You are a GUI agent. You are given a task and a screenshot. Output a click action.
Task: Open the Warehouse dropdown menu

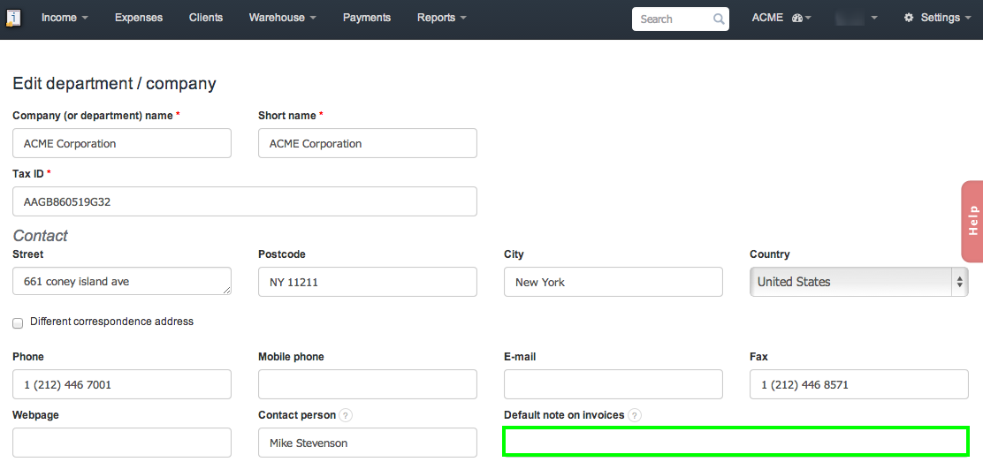[282, 19]
